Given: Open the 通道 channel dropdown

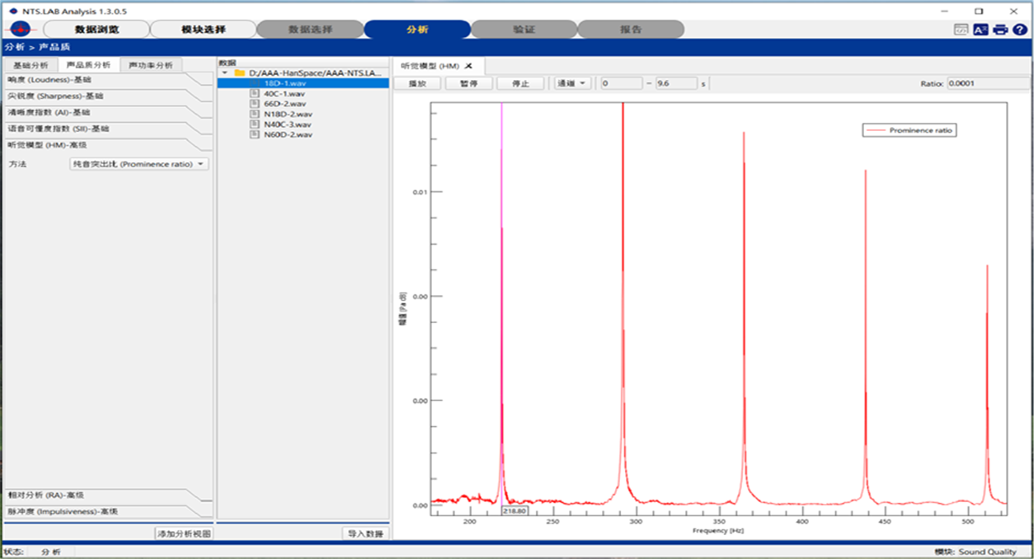Looking at the screenshot, I should coord(573,83).
